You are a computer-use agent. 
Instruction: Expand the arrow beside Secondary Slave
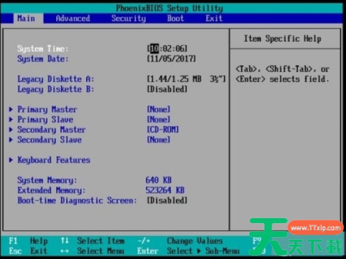click(x=11, y=140)
